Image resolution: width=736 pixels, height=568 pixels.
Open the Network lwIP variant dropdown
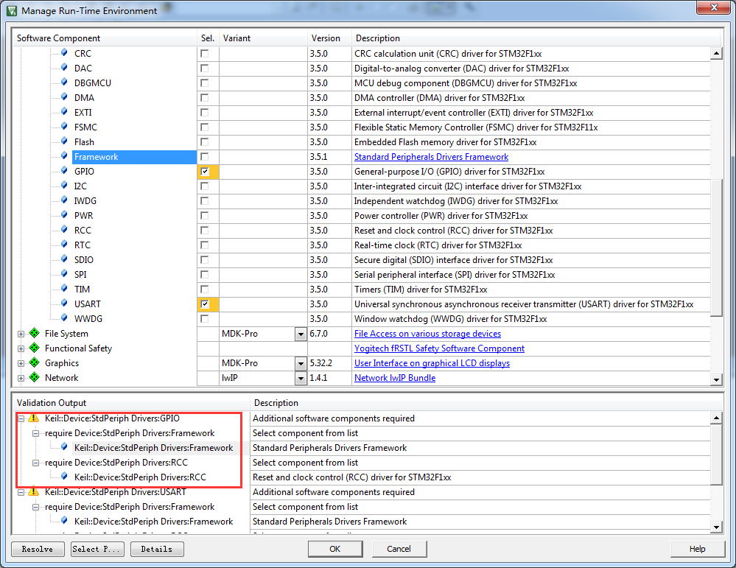[x=301, y=379]
